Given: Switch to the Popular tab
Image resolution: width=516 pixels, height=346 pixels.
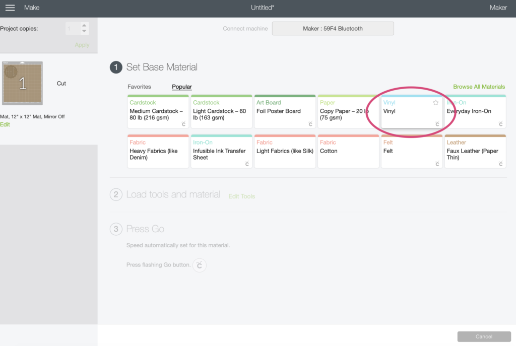Looking at the screenshot, I should [x=181, y=87].
